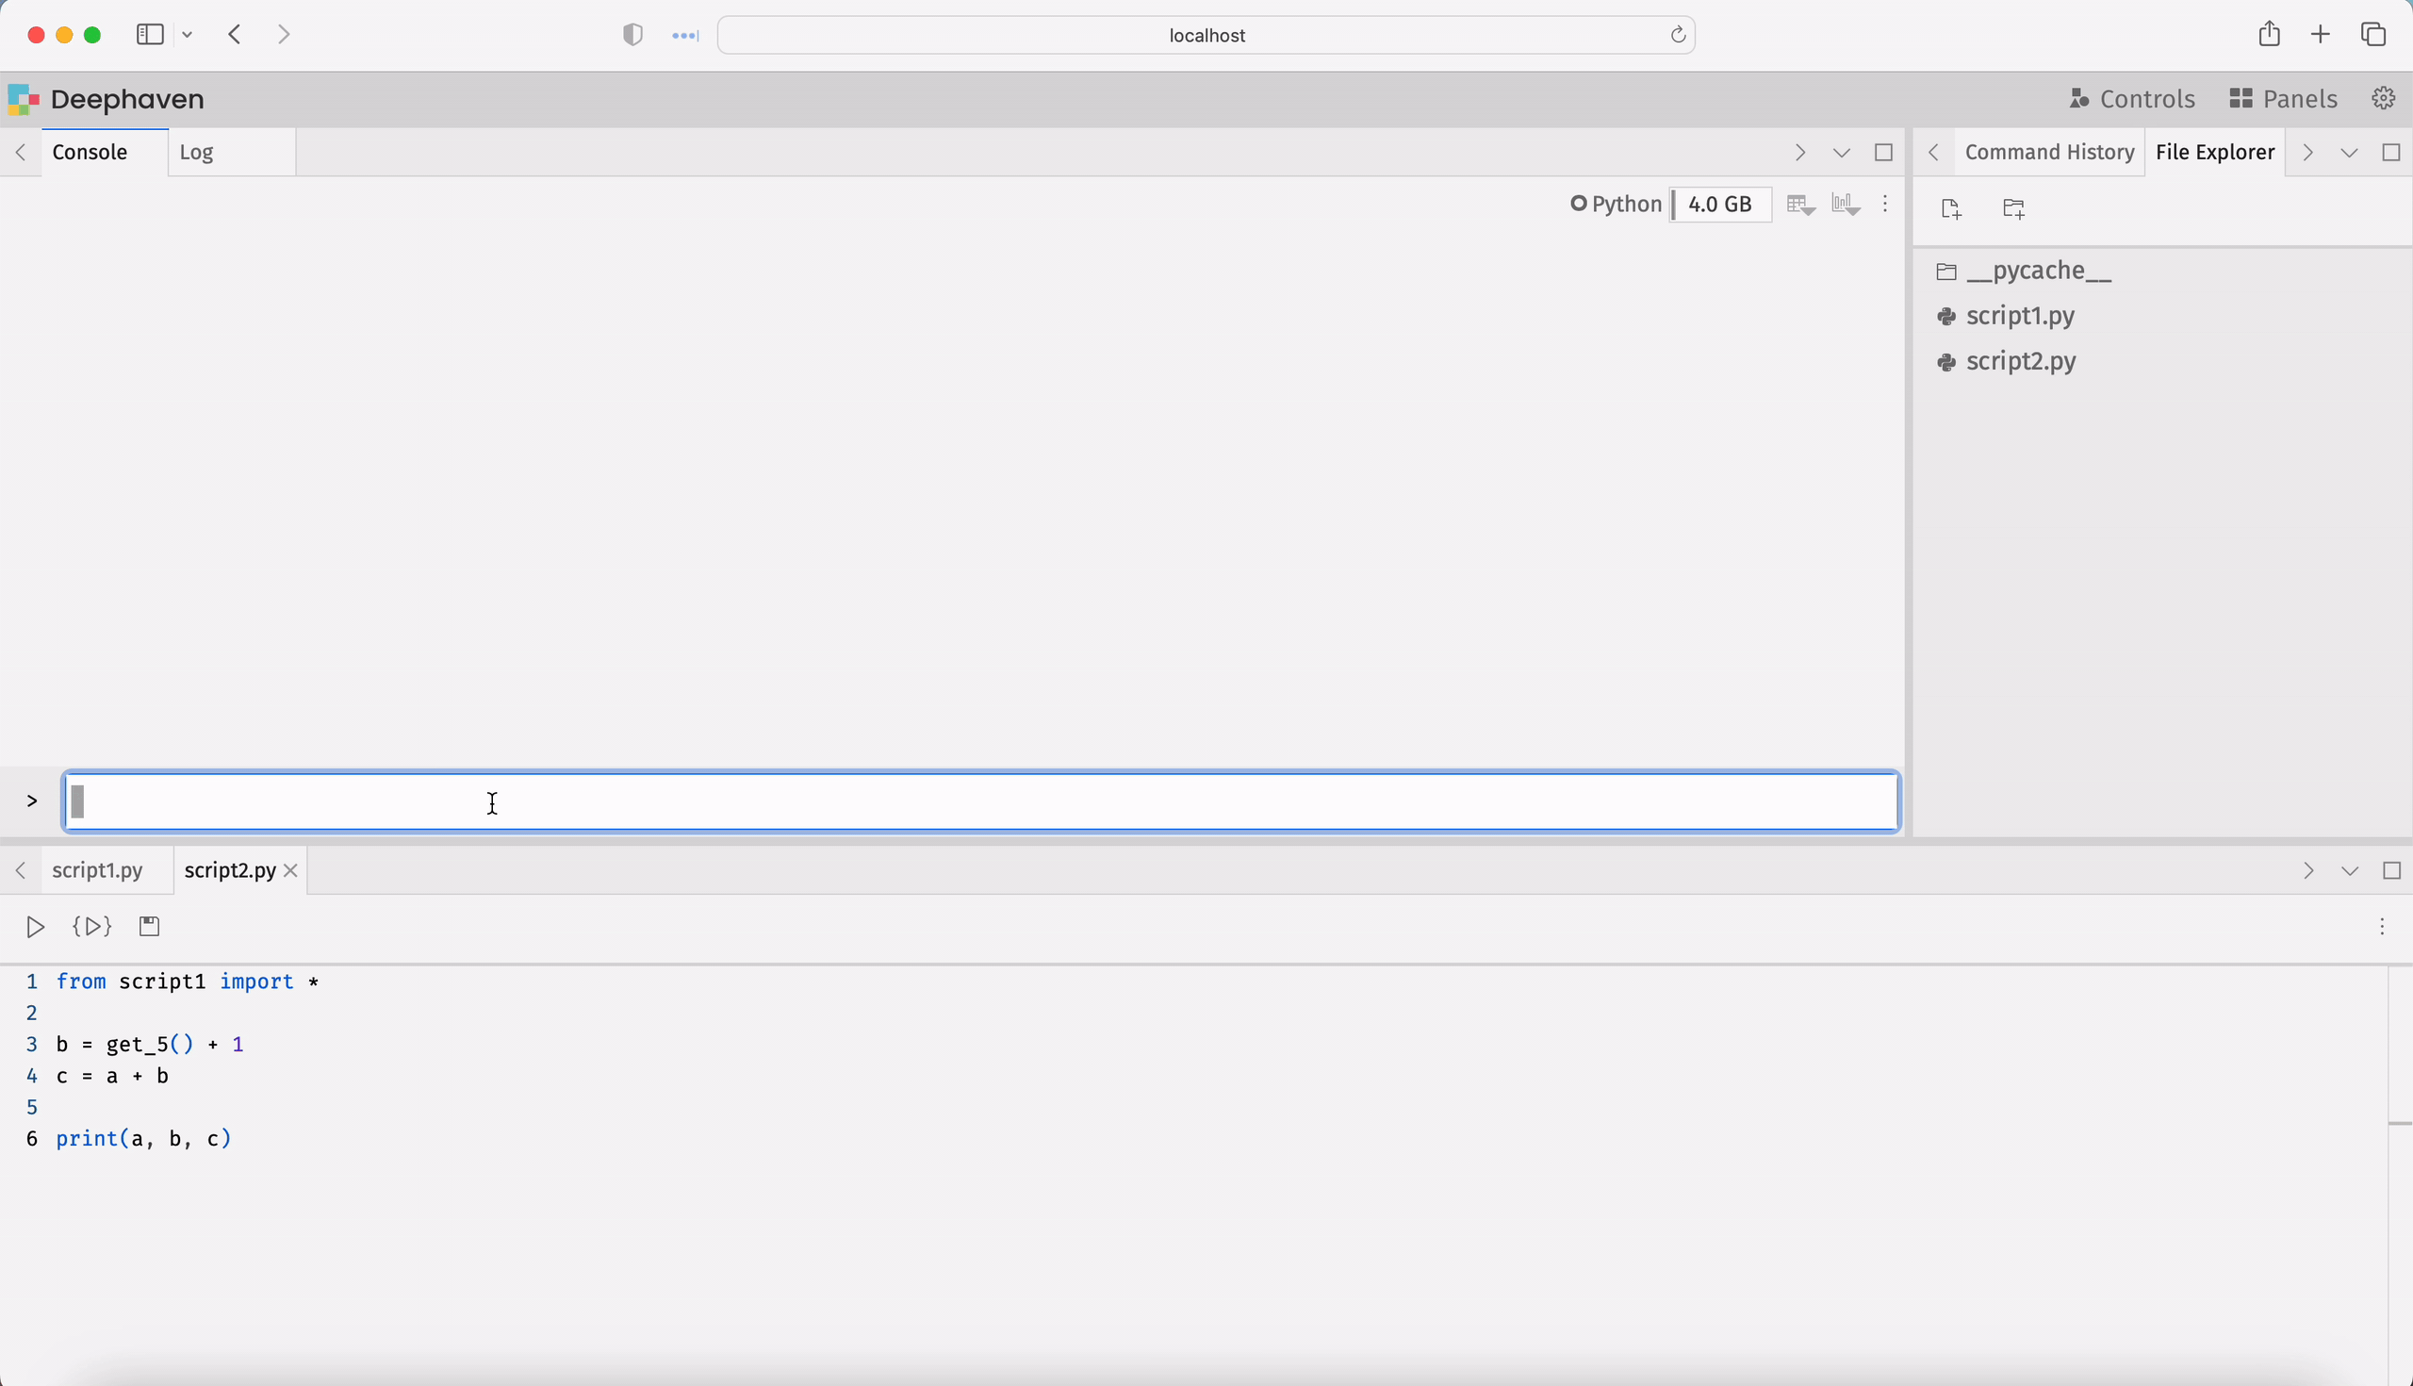The image size is (2413, 1386).
Task: Open the table panels icon in console toolbar
Action: [1799, 204]
